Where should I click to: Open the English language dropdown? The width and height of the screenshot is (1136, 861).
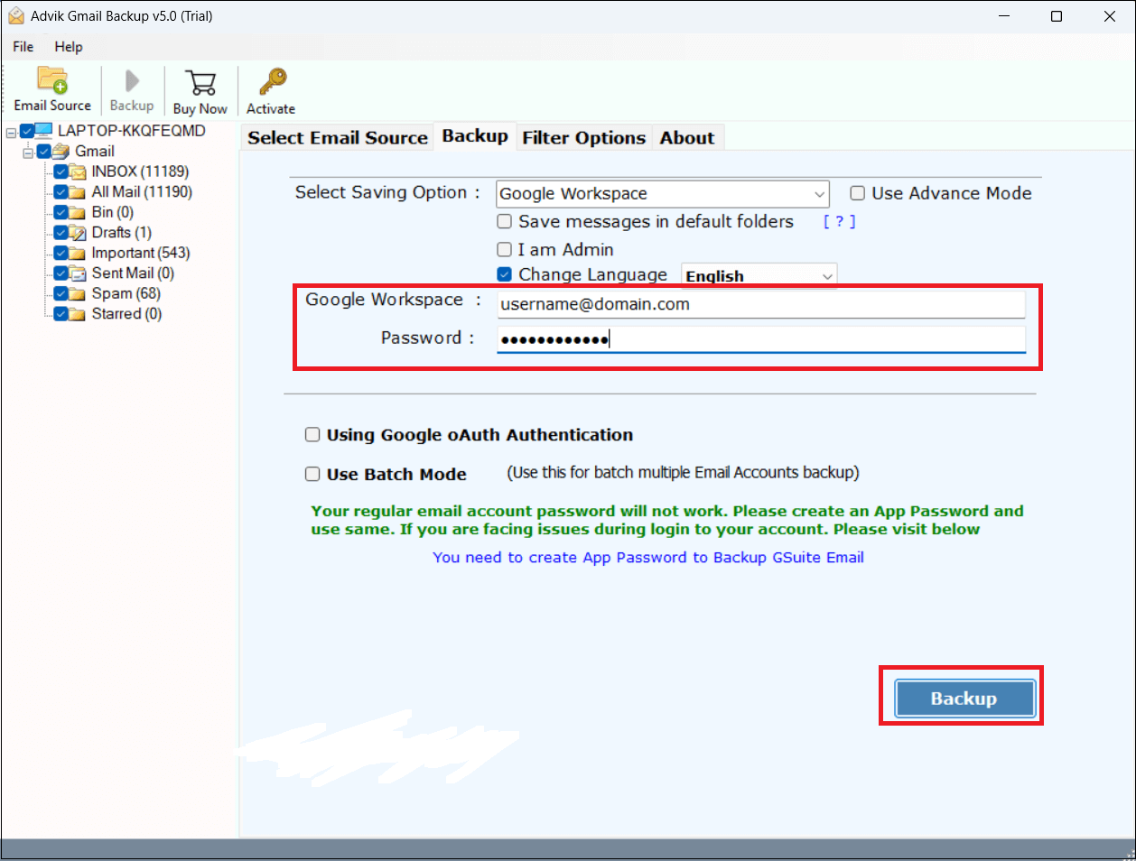click(x=759, y=276)
